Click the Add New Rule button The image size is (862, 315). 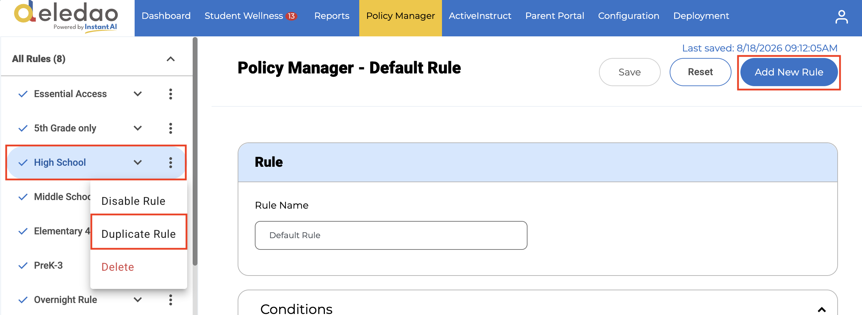pyautogui.click(x=789, y=72)
